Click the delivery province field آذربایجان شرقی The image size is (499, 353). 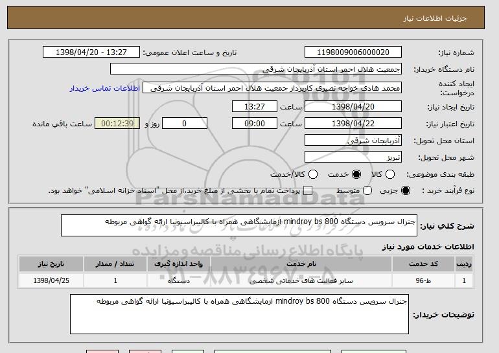tap(353, 141)
